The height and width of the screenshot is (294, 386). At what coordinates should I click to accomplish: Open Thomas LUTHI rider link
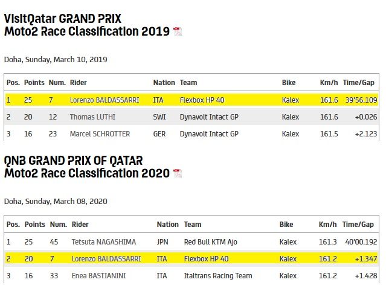pyautogui.click(x=92, y=117)
